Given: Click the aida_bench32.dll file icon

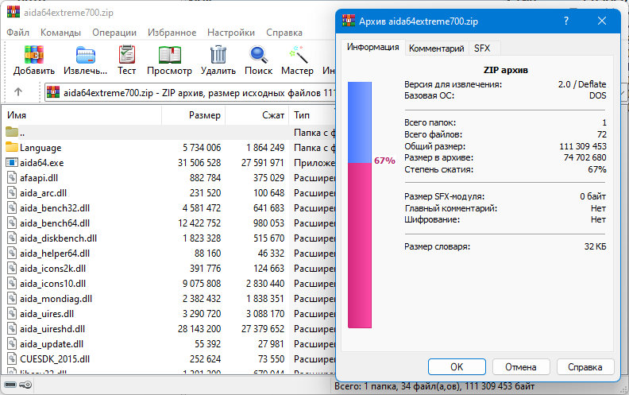Looking at the screenshot, I should click(12, 208).
